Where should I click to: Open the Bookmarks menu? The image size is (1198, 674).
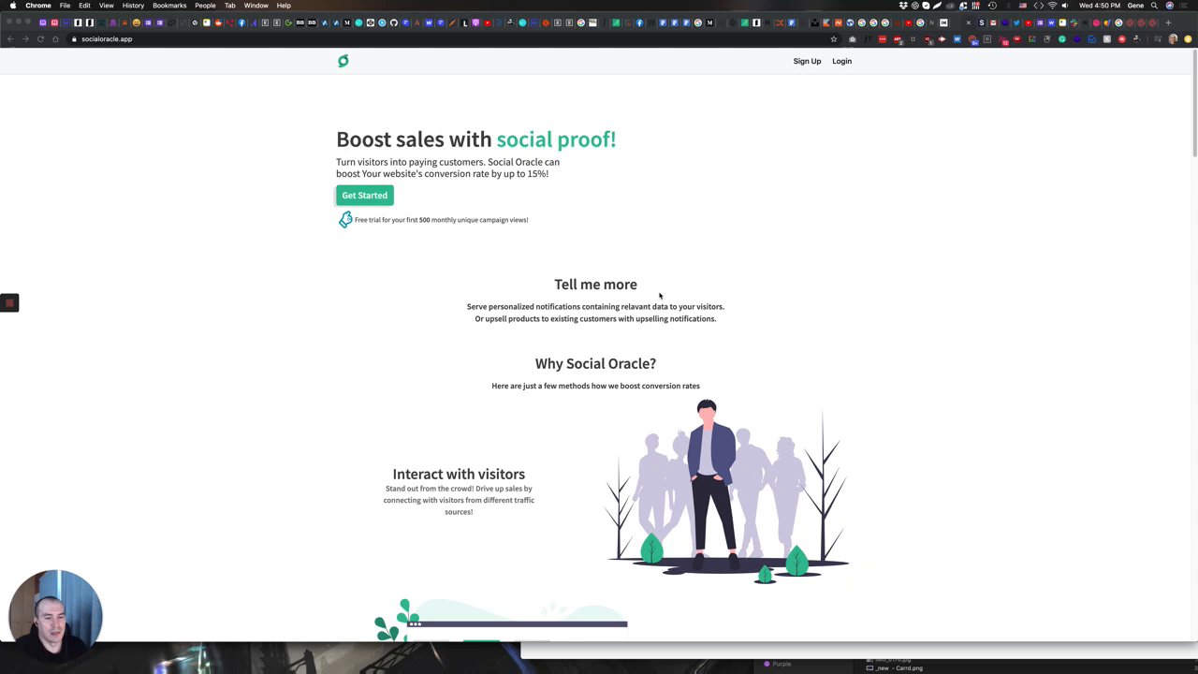point(169,6)
